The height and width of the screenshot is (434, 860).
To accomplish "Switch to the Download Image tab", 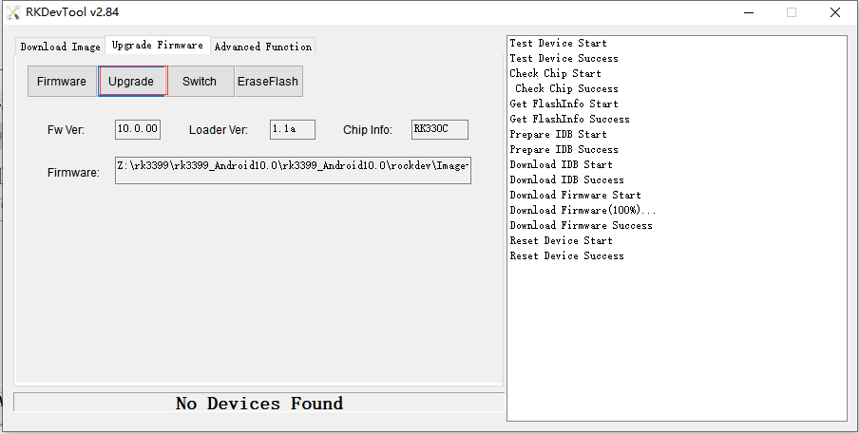I will [60, 47].
